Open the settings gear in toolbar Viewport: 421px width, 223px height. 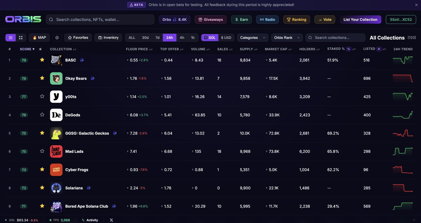pos(57,37)
